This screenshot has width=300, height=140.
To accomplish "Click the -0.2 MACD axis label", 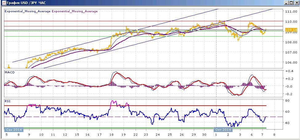I will tap(288, 94).
